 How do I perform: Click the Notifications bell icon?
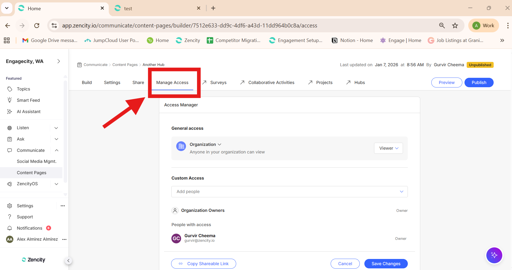[10, 228]
